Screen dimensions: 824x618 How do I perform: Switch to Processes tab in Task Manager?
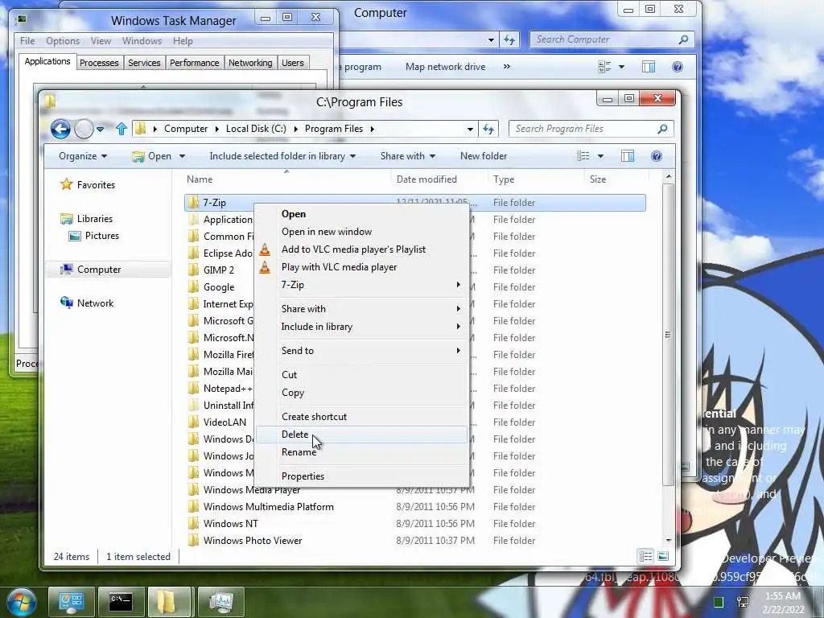click(x=99, y=63)
